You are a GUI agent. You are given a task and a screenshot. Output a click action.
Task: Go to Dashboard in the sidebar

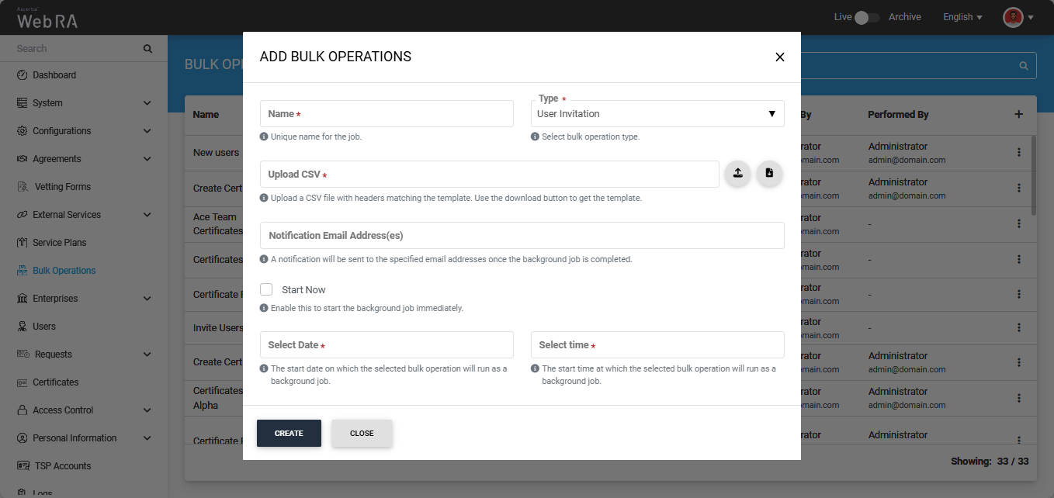tap(54, 75)
